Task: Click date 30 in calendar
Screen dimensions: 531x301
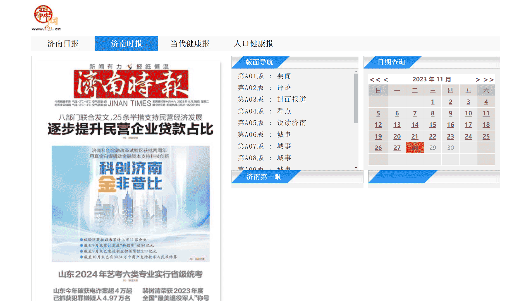Action: (x=450, y=148)
